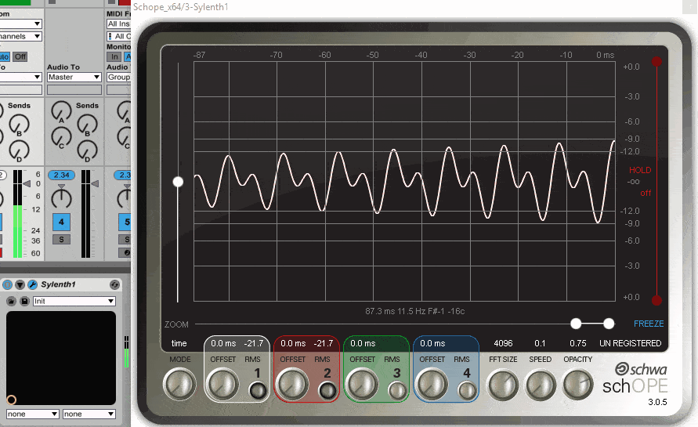Click track 4's Send B knob
The image size is (698, 427).
pyautogui.click(x=87, y=125)
